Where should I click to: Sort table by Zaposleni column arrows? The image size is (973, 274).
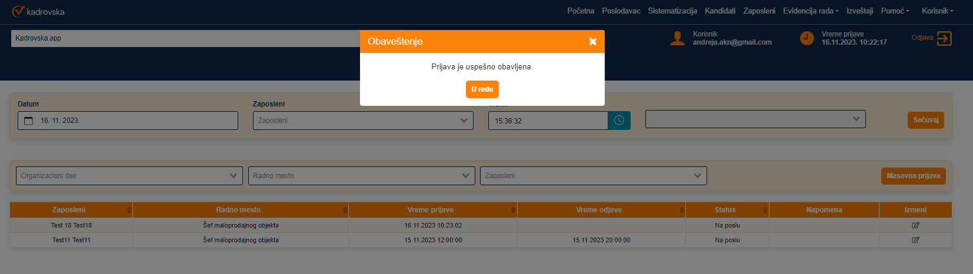tap(129, 210)
